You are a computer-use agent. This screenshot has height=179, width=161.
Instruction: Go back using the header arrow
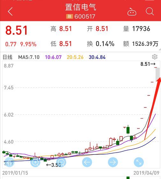point(10,11)
